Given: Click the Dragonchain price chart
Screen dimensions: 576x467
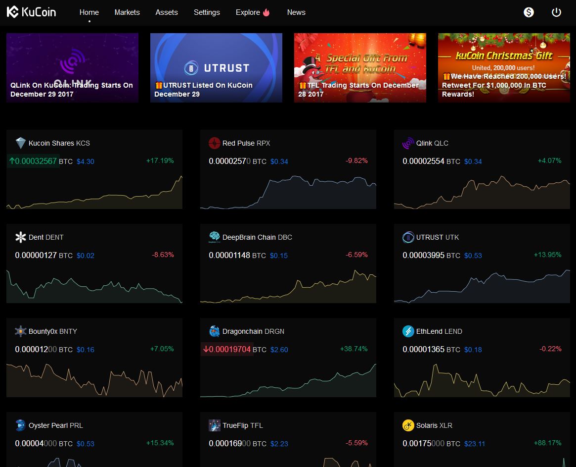Looking at the screenshot, I should click(x=288, y=380).
